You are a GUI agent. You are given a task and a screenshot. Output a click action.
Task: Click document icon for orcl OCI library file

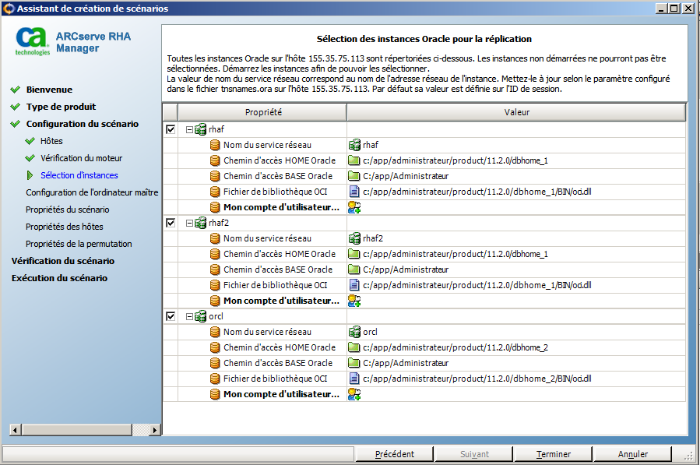click(354, 379)
